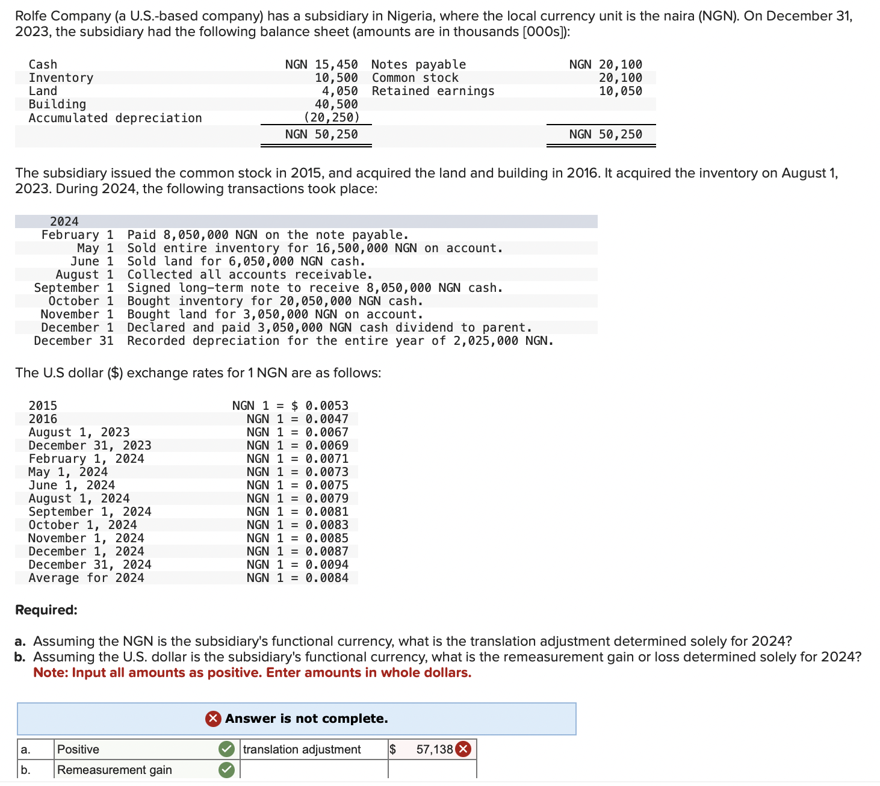Select the translation adjustment label cell
This screenshot has width=880, height=786.
pos(314,749)
